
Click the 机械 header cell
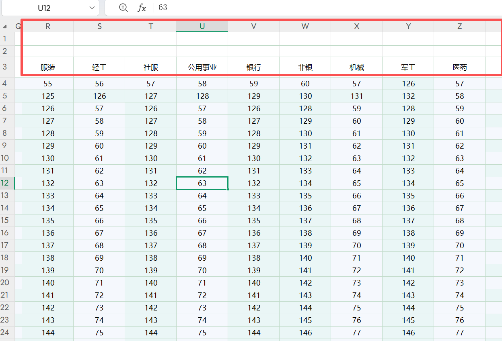[356, 67]
